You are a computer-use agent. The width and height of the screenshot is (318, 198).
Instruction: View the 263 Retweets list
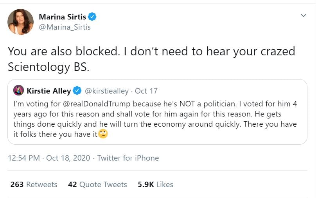pos(34,184)
